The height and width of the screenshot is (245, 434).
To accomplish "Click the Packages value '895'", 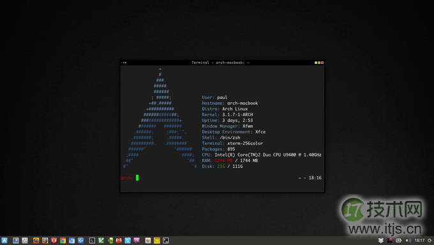I will (x=231, y=149).
